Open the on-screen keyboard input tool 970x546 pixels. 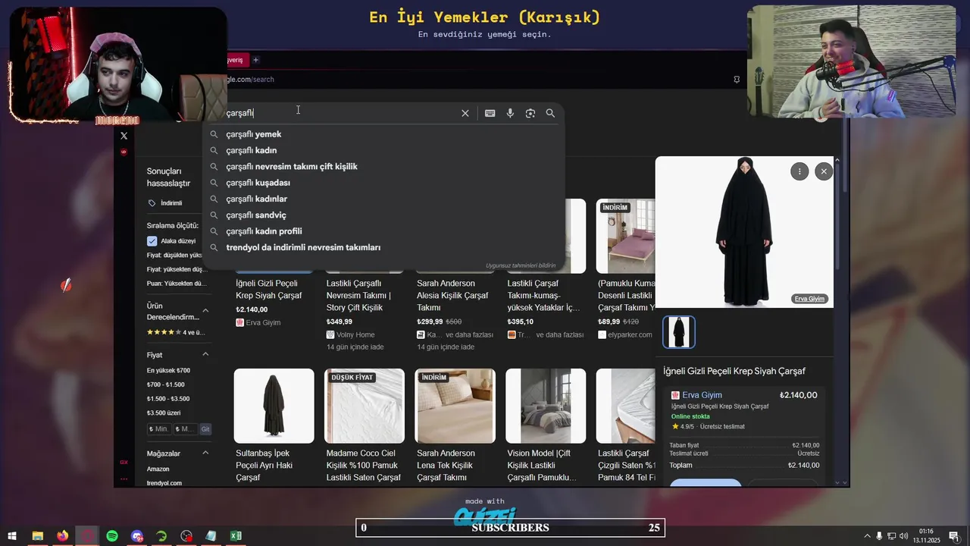point(490,113)
